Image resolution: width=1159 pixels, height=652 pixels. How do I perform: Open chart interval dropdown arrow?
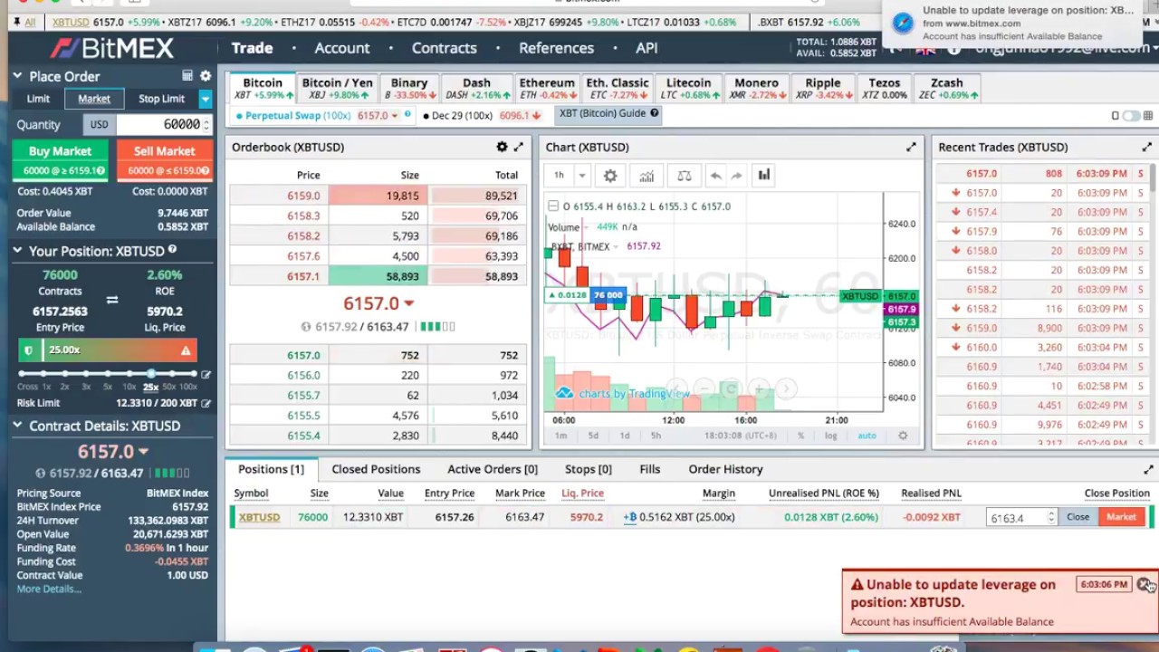coord(582,176)
